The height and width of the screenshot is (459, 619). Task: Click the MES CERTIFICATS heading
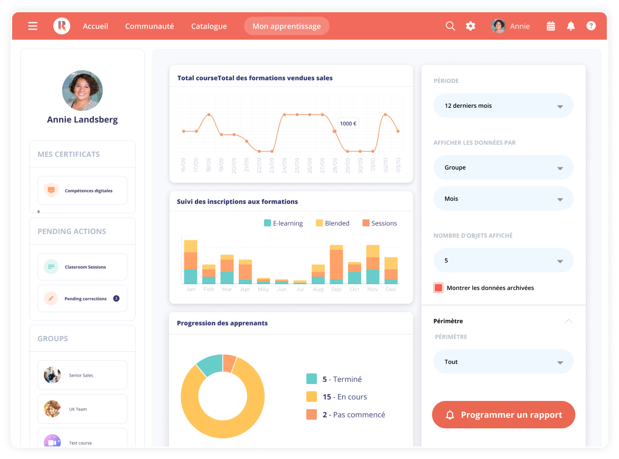pyautogui.click(x=69, y=154)
